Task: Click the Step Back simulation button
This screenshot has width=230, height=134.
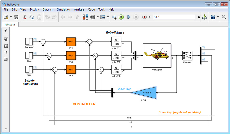Action: pyautogui.click(x=114, y=17)
